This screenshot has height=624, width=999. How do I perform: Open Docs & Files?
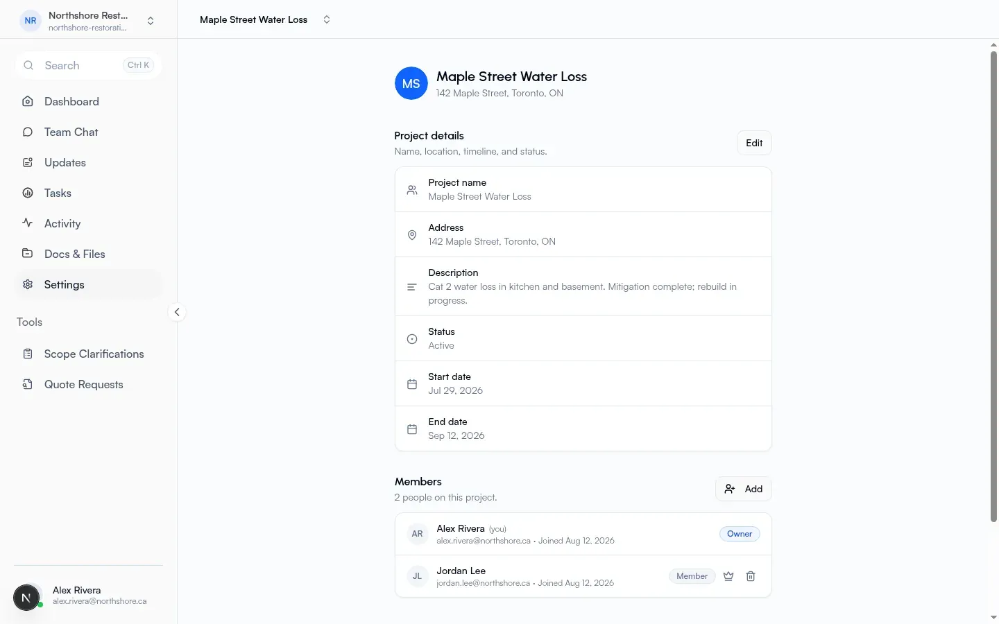coord(88,254)
